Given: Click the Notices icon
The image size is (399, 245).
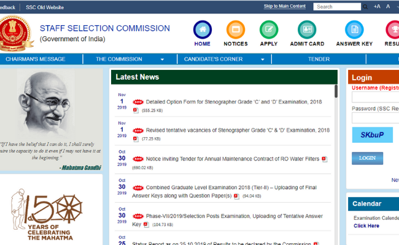Looking at the screenshot, I should [235, 30].
